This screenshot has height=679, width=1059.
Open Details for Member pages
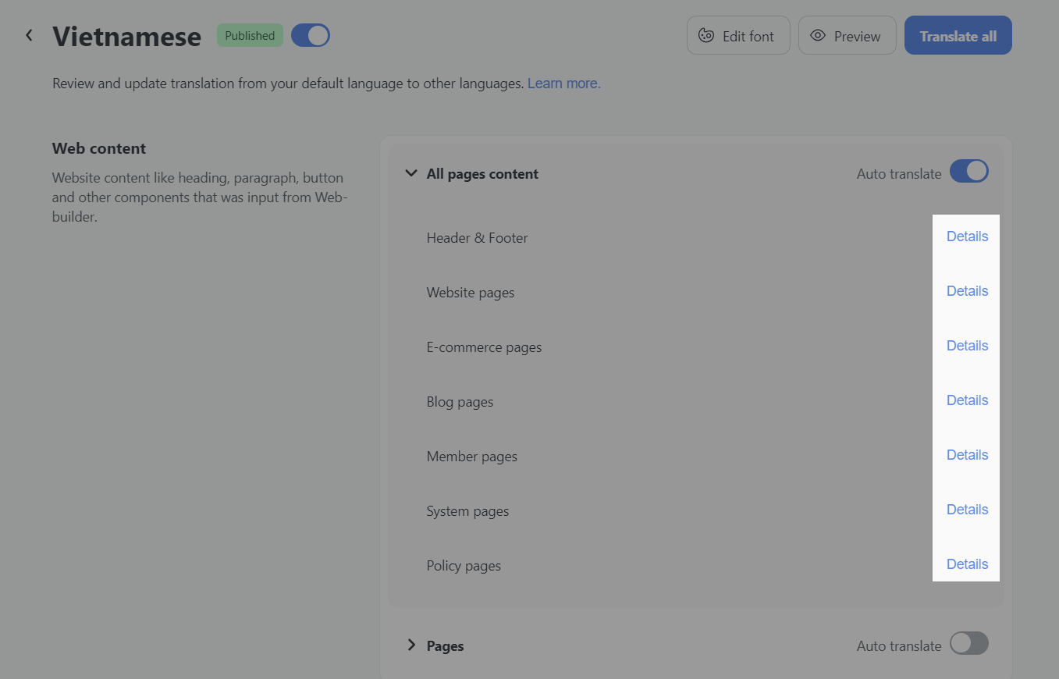click(967, 455)
